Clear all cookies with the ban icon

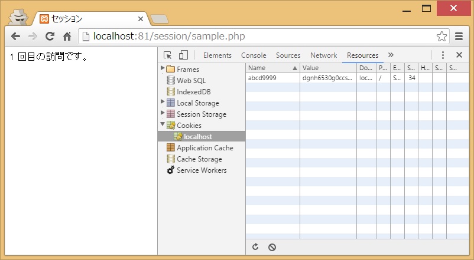coord(272,247)
